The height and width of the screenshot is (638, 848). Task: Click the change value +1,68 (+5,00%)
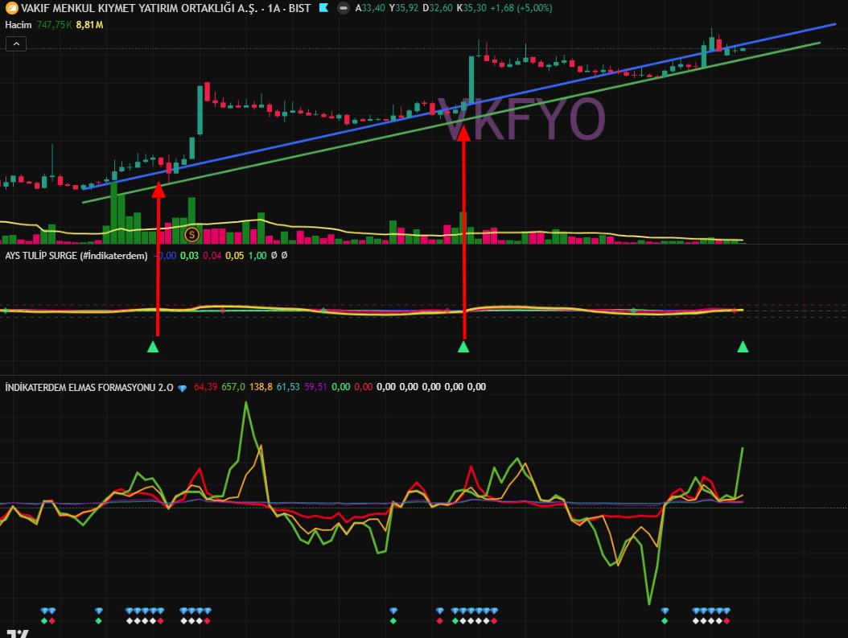(x=521, y=8)
